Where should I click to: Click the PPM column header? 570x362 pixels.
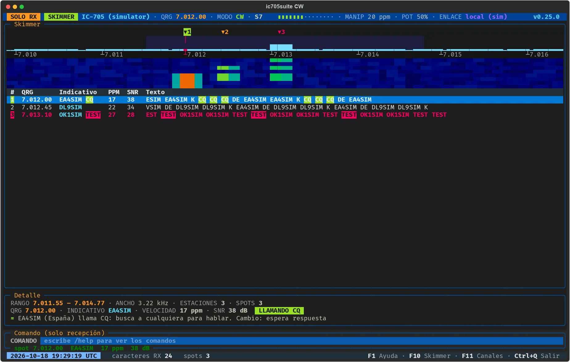(x=114, y=92)
